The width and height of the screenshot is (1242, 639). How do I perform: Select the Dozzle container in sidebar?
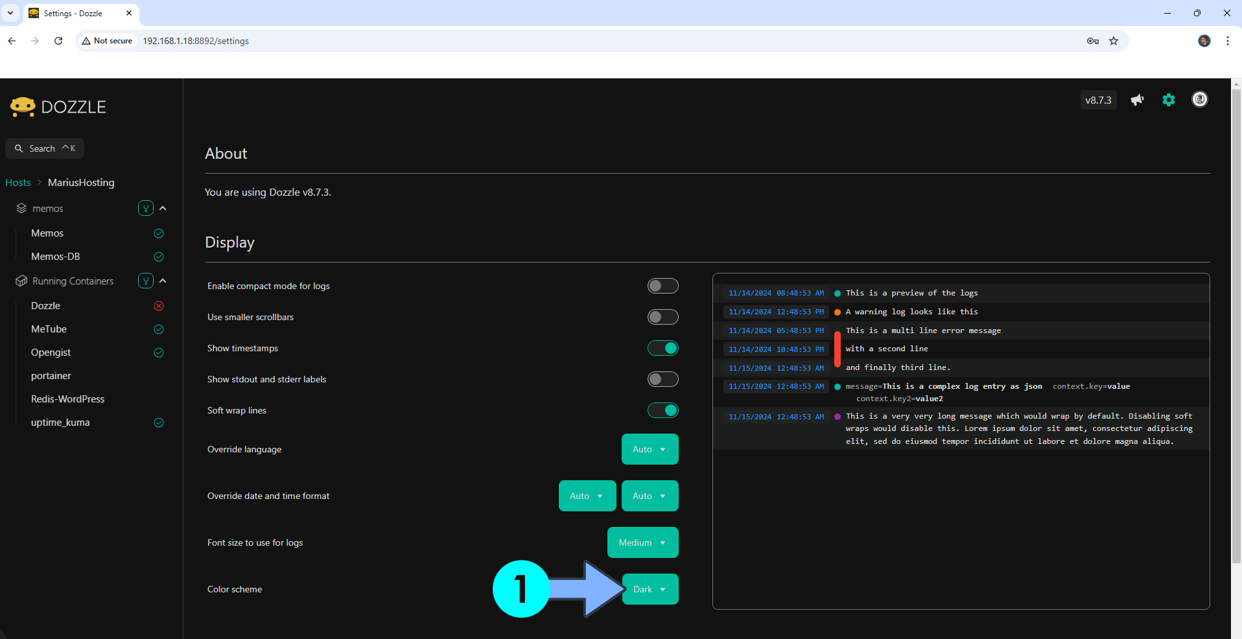[x=45, y=306]
